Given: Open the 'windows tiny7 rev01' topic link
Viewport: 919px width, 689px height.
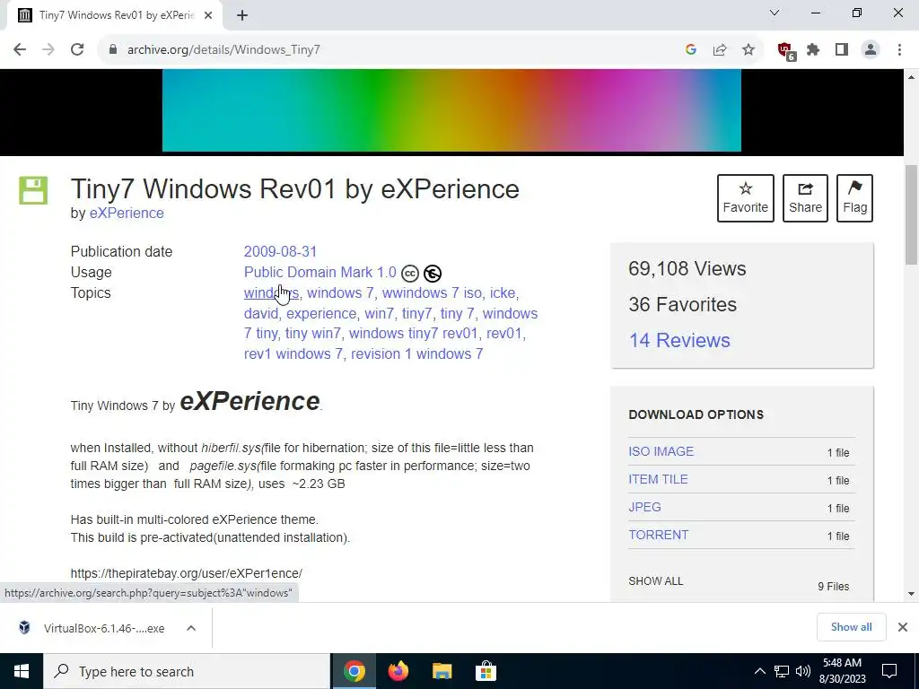Looking at the screenshot, I should 413,334.
